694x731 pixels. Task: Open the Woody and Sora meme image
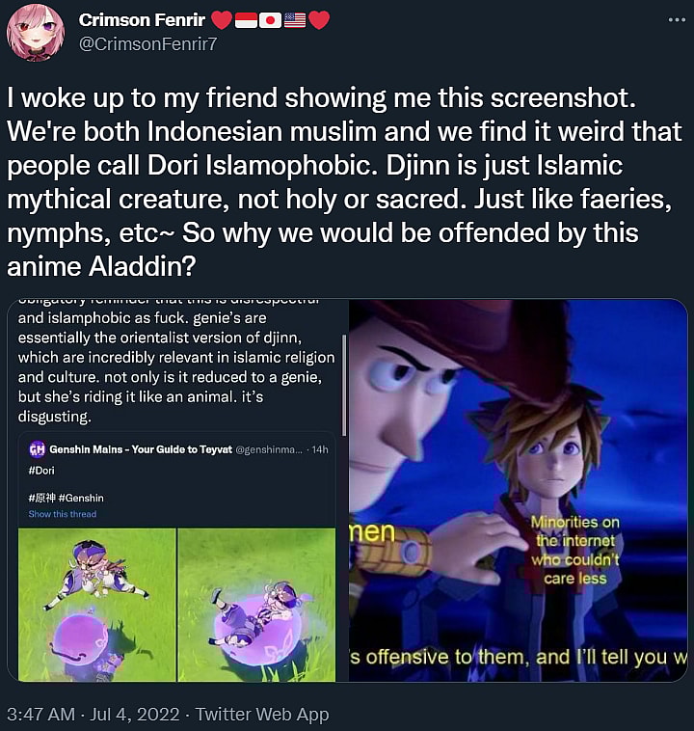519,490
